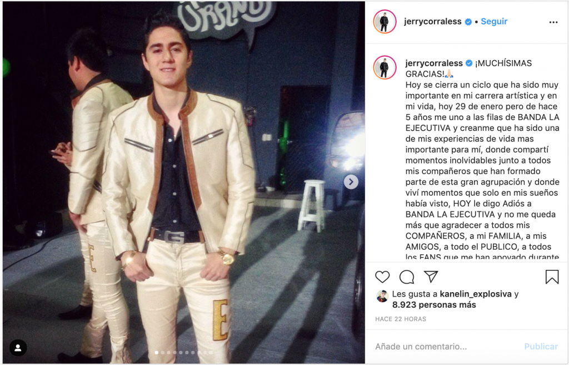Open the header profile picture of jerrycorraless

click(385, 22)
